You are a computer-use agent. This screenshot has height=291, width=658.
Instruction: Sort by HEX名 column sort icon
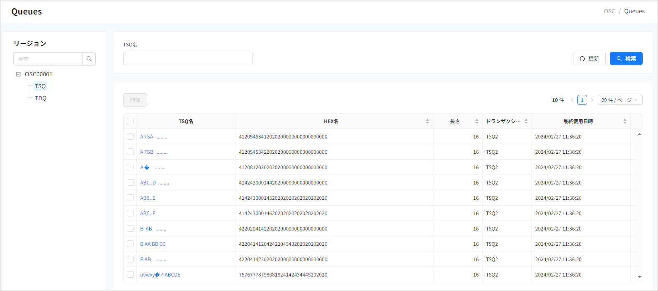pyautogui.click(x=427, y=121)
